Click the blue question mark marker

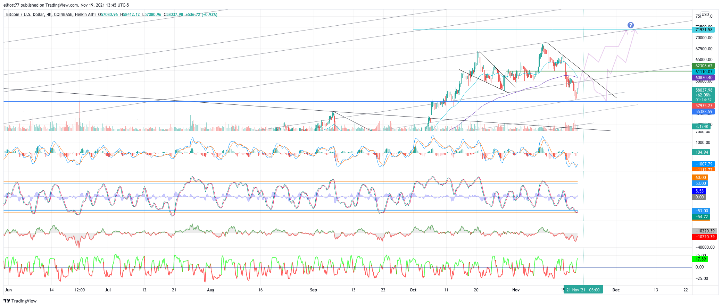631,25
